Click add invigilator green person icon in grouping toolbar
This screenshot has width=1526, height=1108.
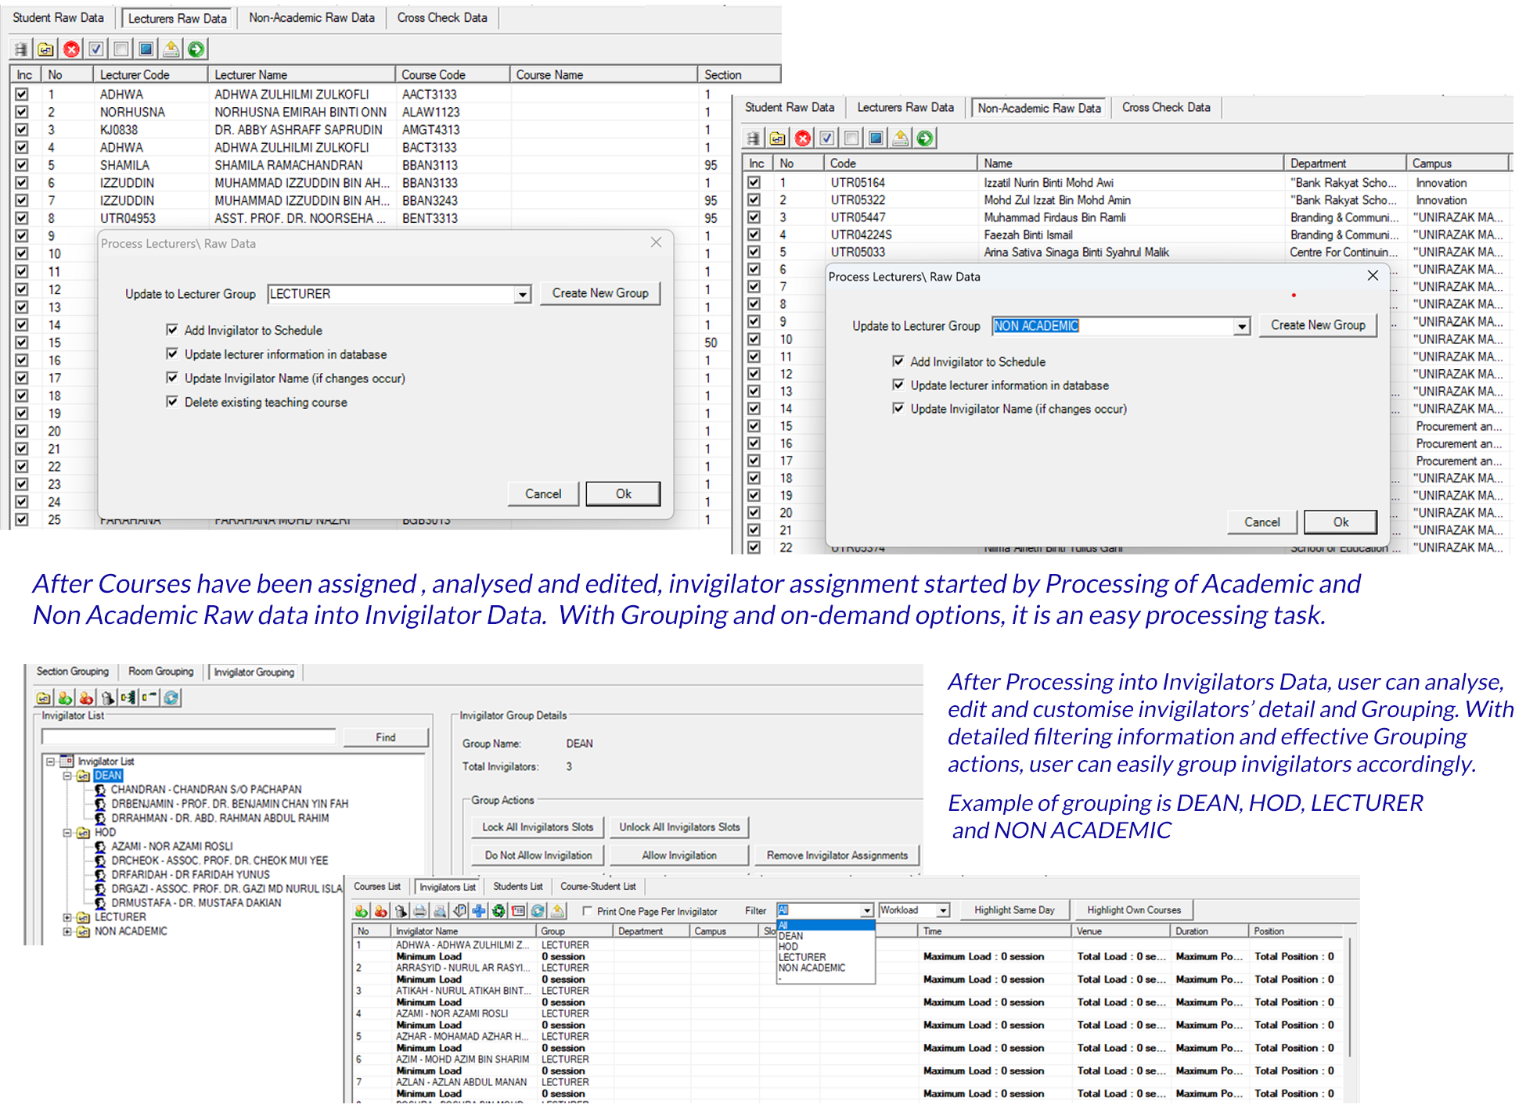65,697
